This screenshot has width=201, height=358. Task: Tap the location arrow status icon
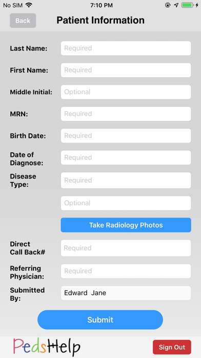click(176, 5)
